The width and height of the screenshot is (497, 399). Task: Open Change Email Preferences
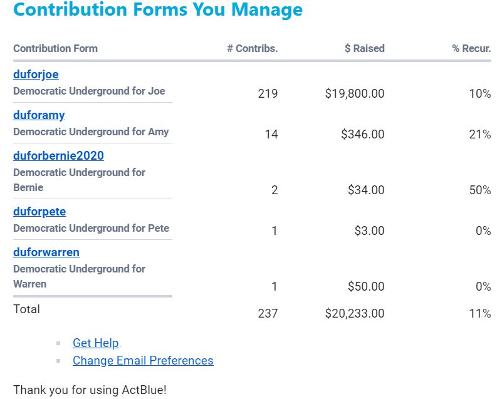pos(143,360)
